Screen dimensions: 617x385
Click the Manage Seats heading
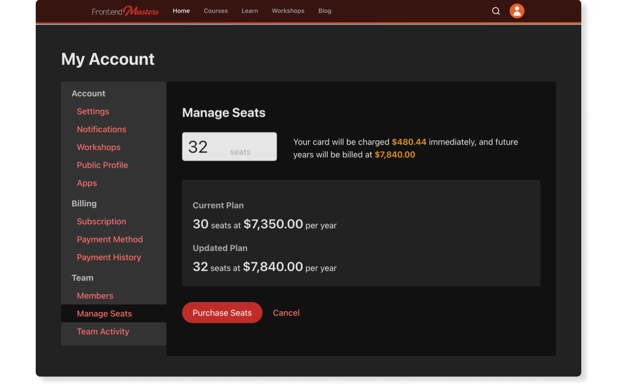[x=223, y=113]
